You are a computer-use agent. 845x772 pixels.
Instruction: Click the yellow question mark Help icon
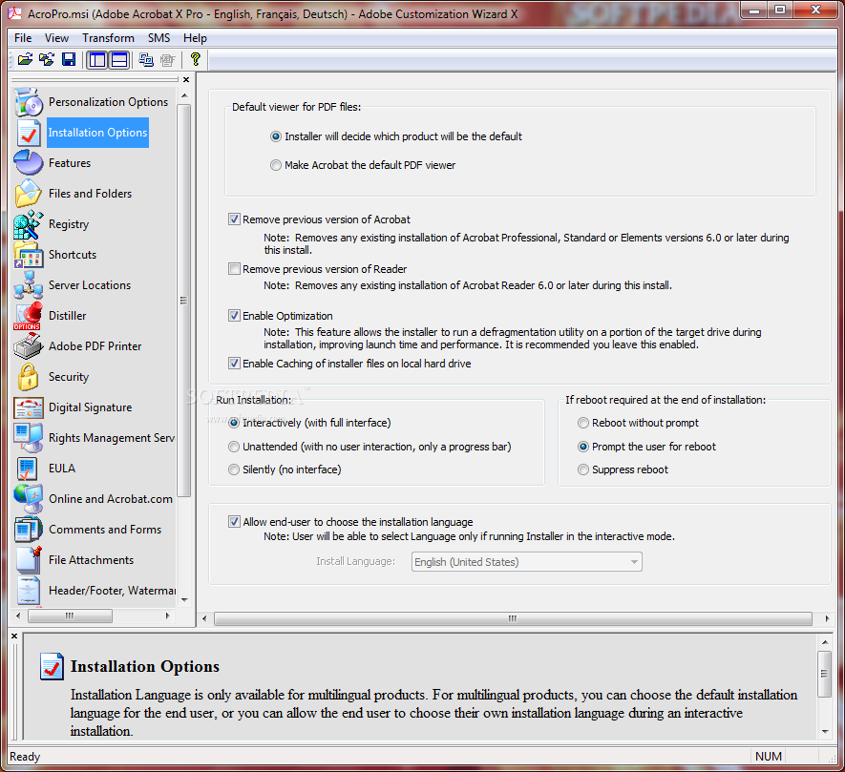[195, 59]
